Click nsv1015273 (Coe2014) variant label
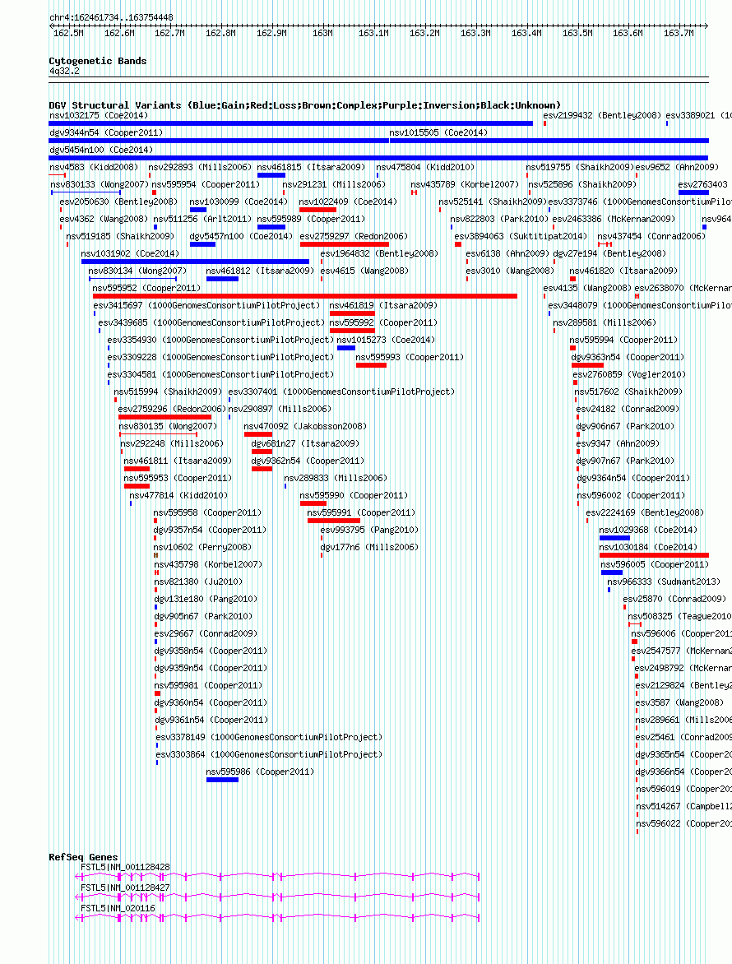The height and width of the screenshot is (964, 732). (x=386, y=340)
